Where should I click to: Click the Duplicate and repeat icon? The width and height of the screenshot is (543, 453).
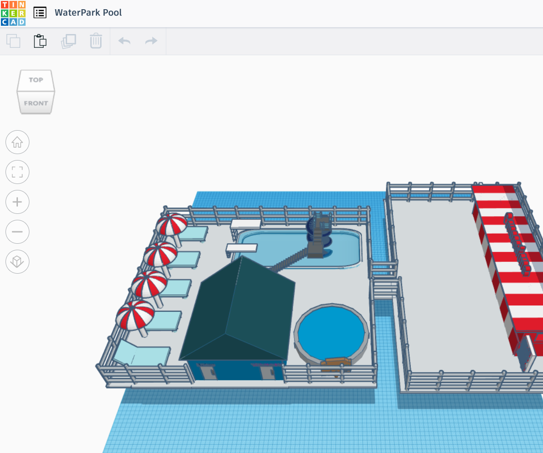pos(68,41)
